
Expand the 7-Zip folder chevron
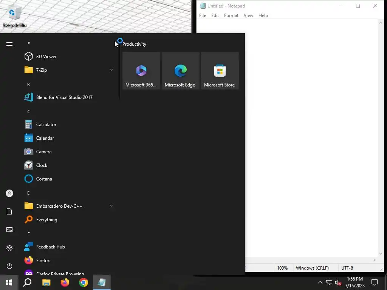pyautogui.click(x=111, y=70)
